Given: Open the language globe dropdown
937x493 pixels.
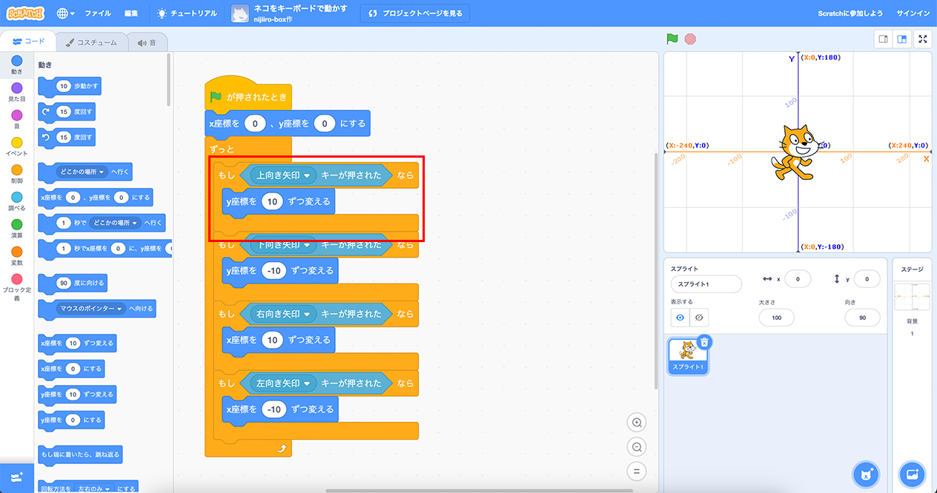Looking at the screenshot, I should [65, 13].
